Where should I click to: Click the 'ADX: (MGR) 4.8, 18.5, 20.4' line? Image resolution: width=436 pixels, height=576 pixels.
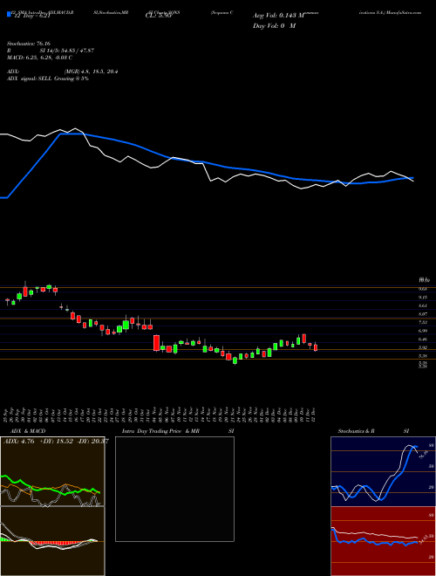coord(63,72)
